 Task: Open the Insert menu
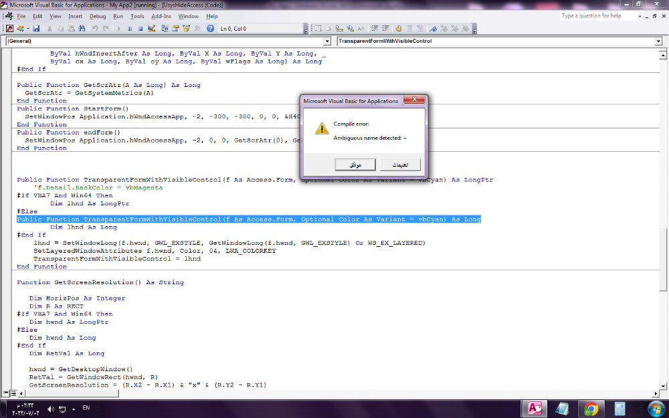pos(76,16)
